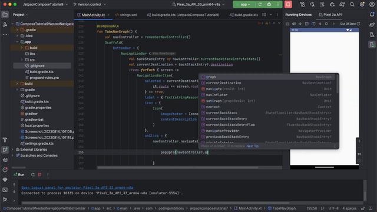
Task: Toggle the editor split view icon
Action: pyautogui.click(x=264, y=15)
